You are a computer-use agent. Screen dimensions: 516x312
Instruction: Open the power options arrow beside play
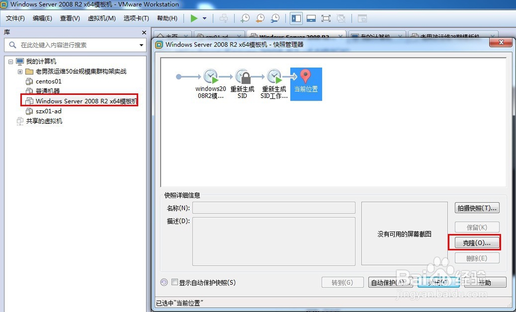pos(205,19)
